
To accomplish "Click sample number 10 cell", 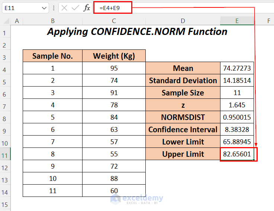I will click(x=52, y=179).
